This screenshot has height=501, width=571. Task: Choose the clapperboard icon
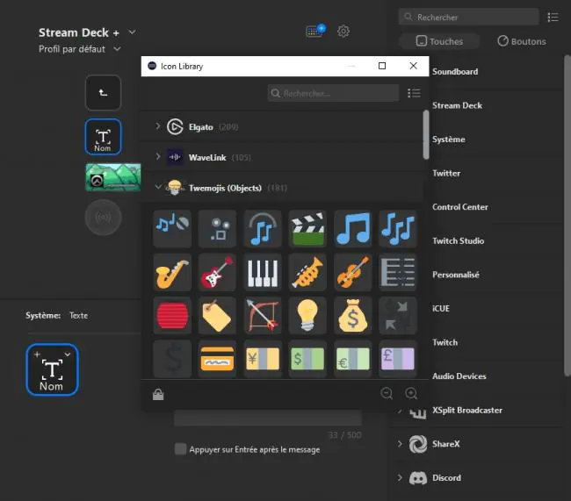(307, 229)
